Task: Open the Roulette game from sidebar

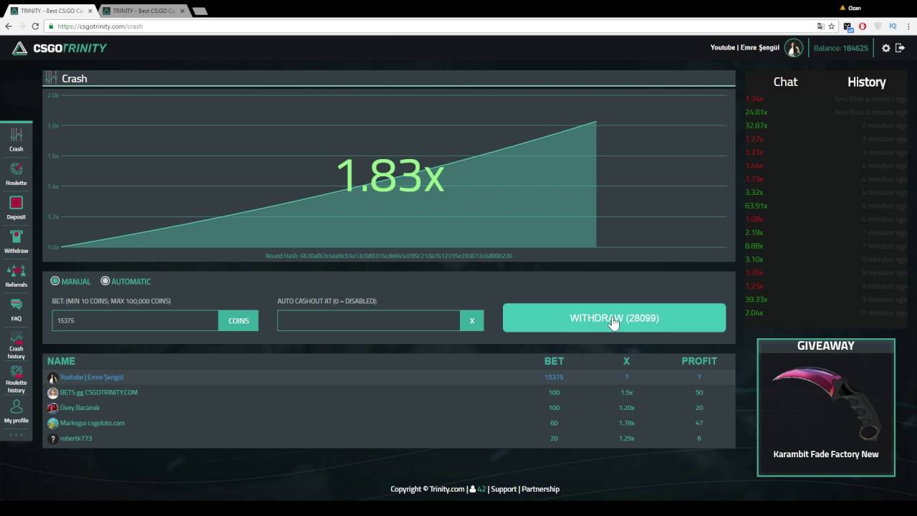Action: tap(16, 173)
